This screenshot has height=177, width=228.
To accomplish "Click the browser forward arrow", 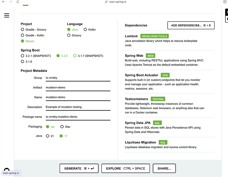I will (x=11, y=2).
